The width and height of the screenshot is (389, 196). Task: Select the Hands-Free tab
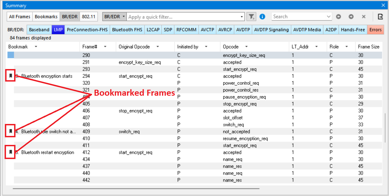point(353,30)
